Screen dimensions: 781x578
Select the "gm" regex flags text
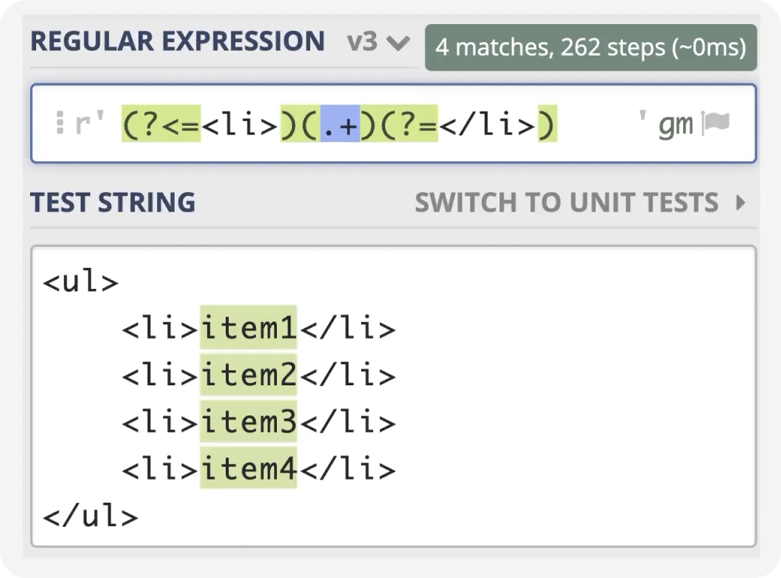[675, 124]
